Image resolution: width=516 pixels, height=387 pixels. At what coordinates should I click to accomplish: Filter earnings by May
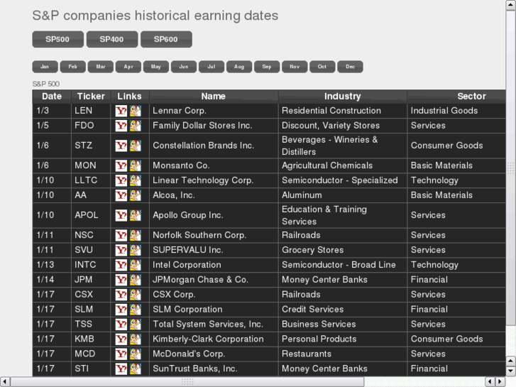tap(156, 67)
